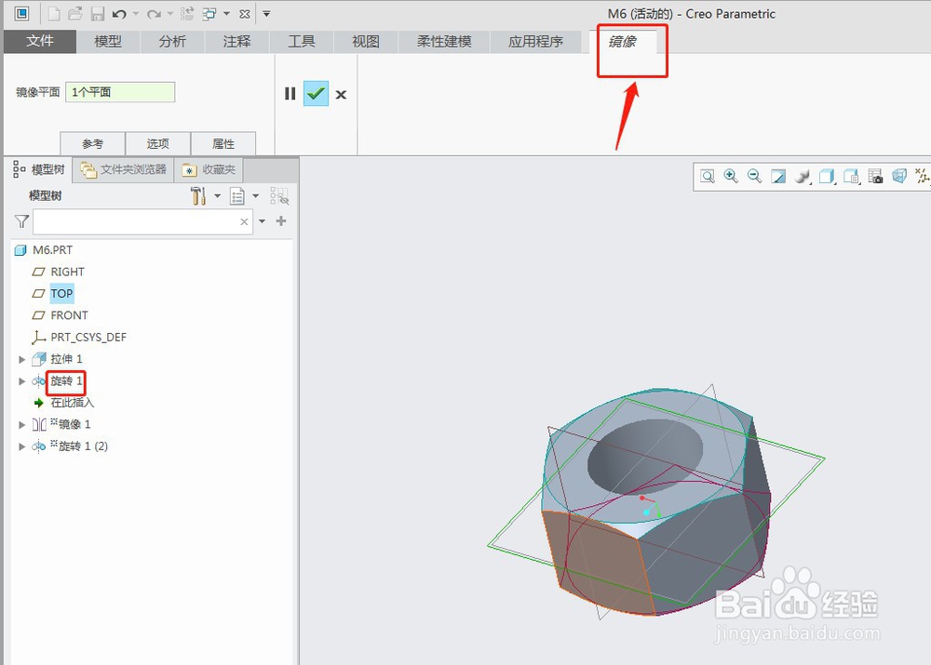Clear the model tree search field
Viewport: 931px width, 665px height.
[244, 222]
